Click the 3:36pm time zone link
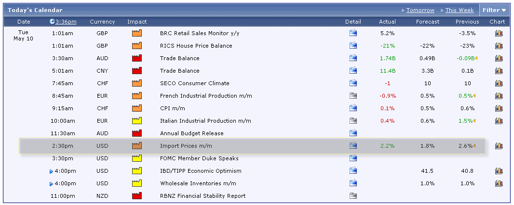This screenshot has height=205, width=514. [66, 22]
